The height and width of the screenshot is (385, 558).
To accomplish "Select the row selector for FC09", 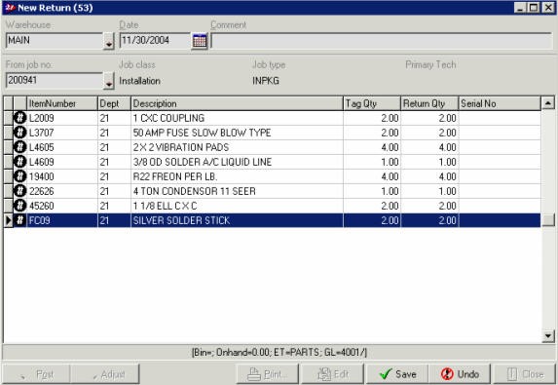I will (x=8, y=220).
